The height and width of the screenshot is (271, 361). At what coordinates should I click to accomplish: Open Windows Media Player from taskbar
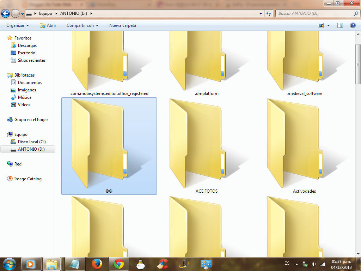[x=31, y=264]
